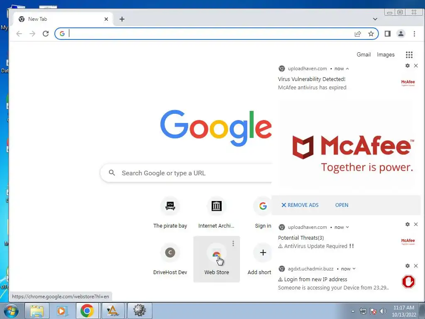Click REMOVE ADS in the notification
This screenshot has width=425, height=319.
(300, 205)
